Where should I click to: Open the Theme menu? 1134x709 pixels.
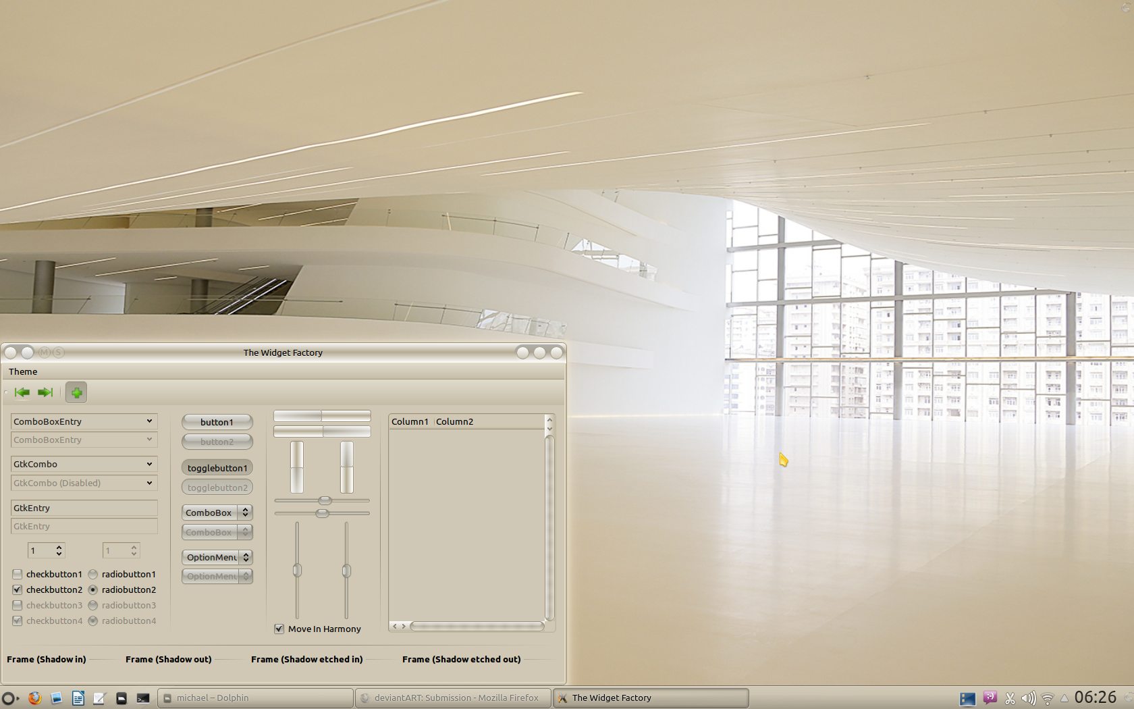23,371
